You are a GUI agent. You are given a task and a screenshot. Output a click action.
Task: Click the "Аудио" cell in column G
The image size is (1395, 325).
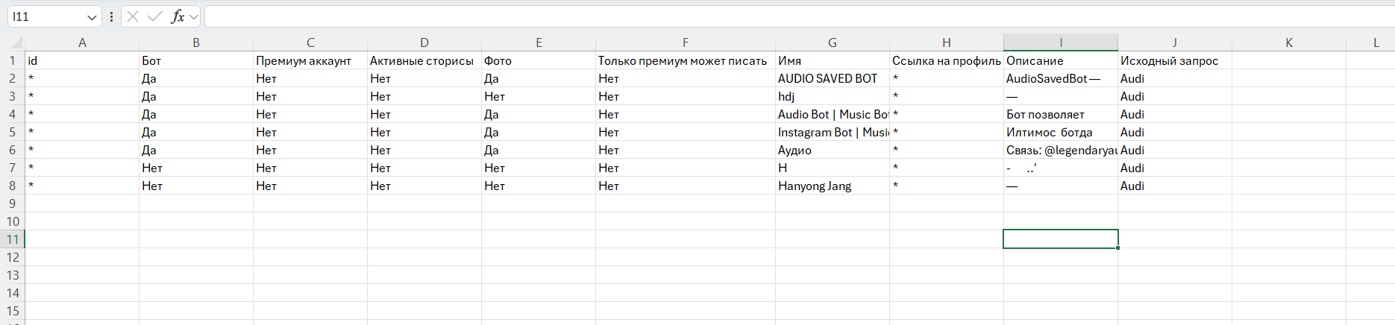click(x=832, y=150)
